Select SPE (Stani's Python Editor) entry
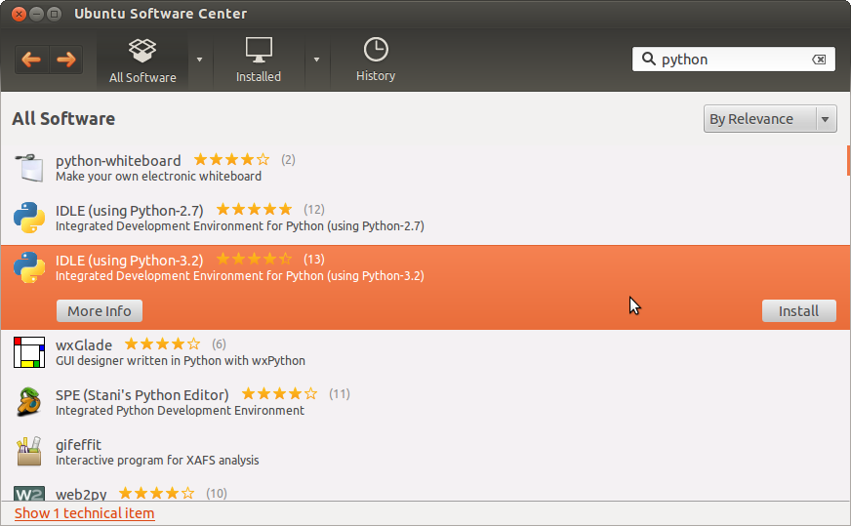This screenshot has width=851, height=526. (x=142, y=395)
